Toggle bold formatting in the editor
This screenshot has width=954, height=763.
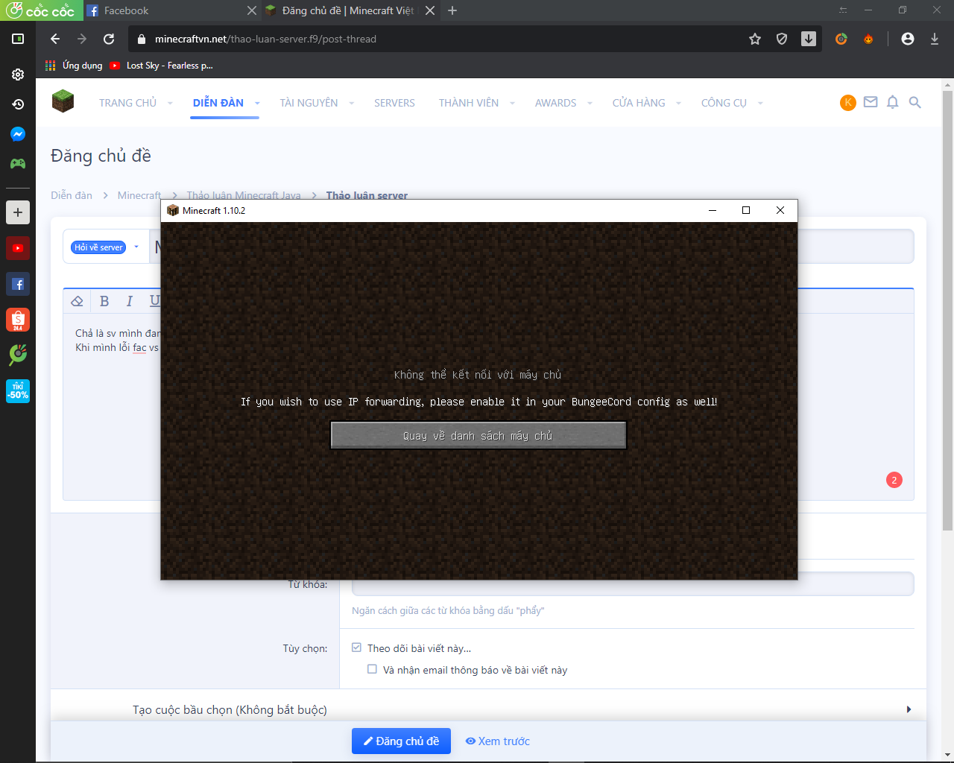click(x=104, y=301)
